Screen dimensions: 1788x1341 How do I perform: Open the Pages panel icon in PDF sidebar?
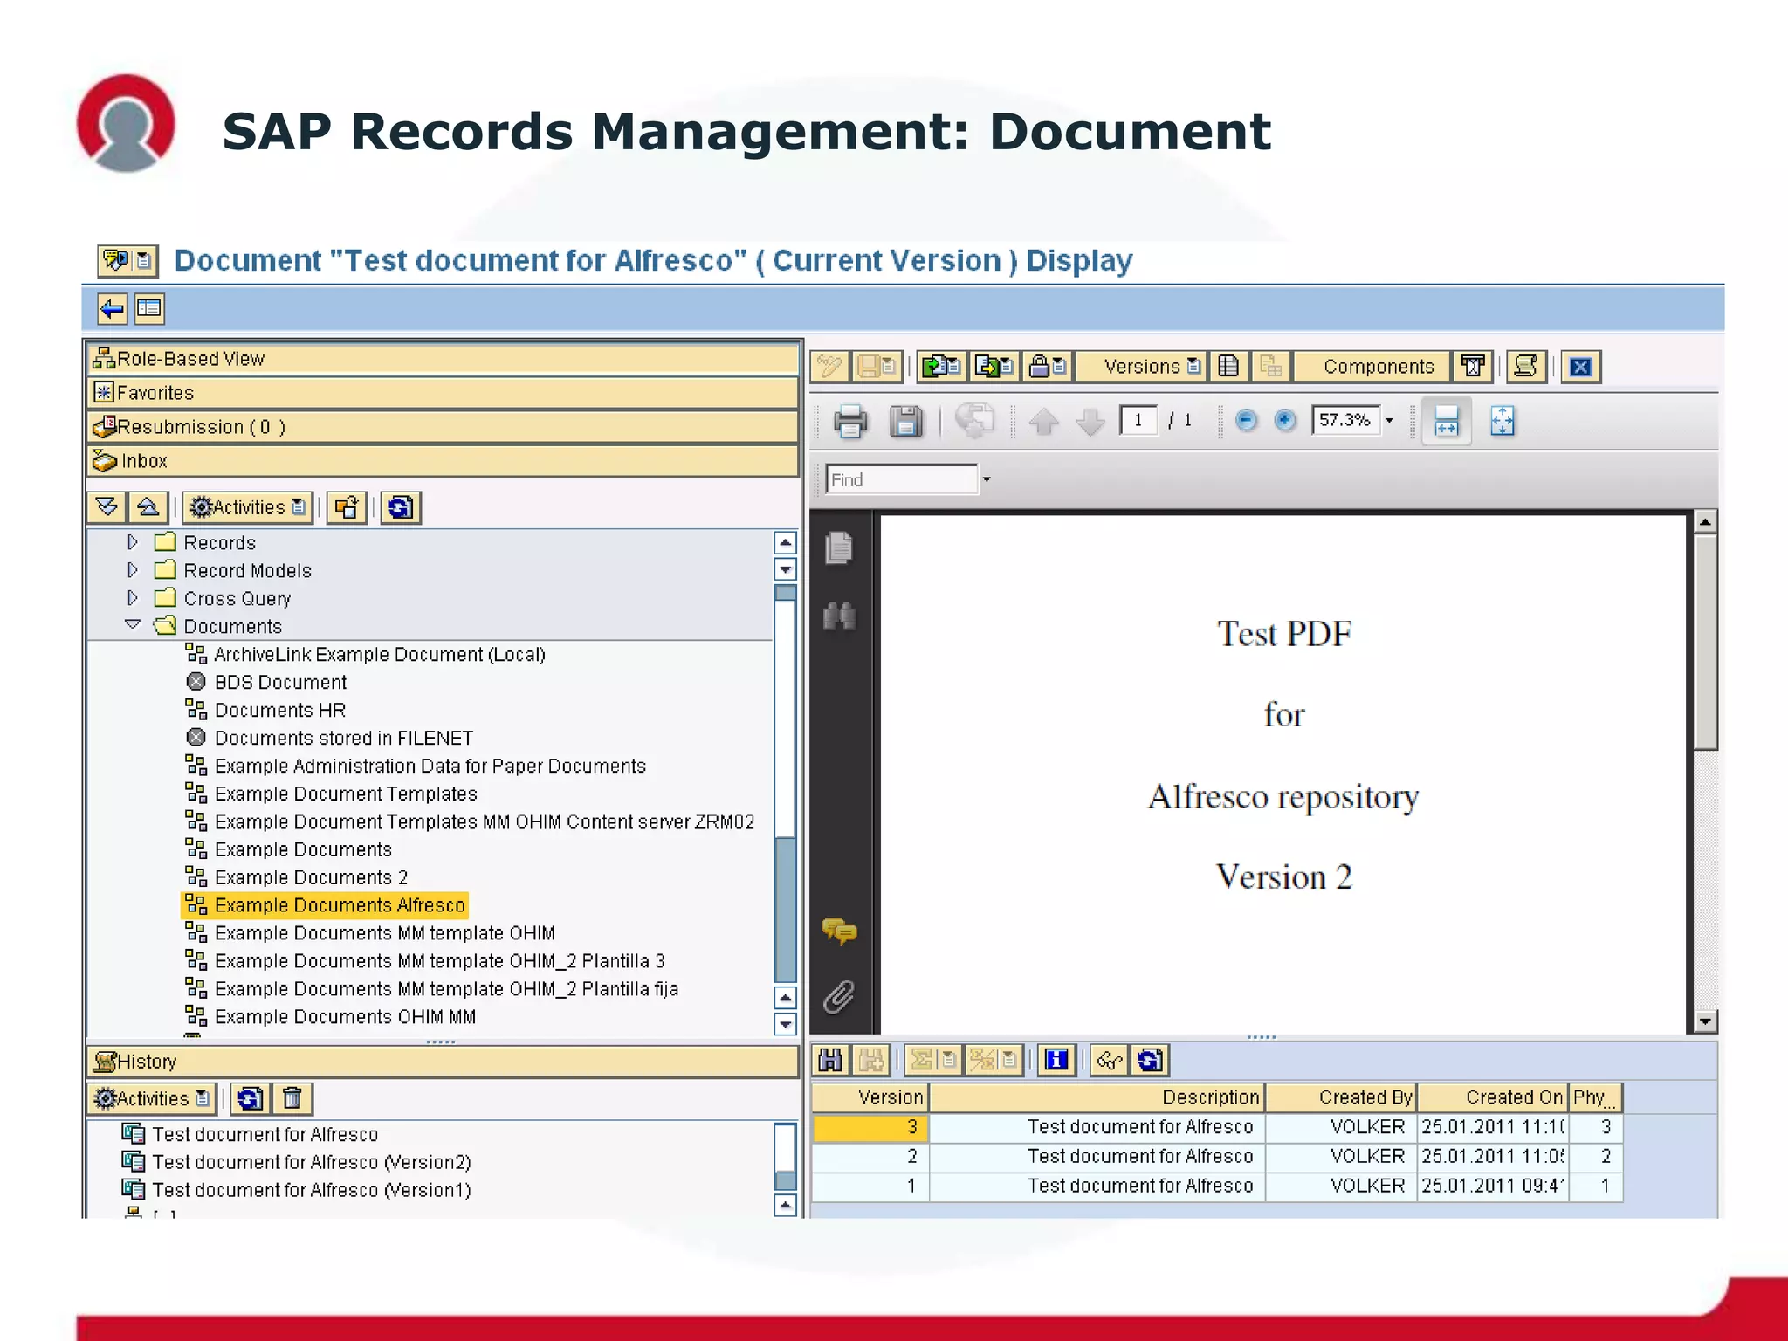(x=838, y=548)
